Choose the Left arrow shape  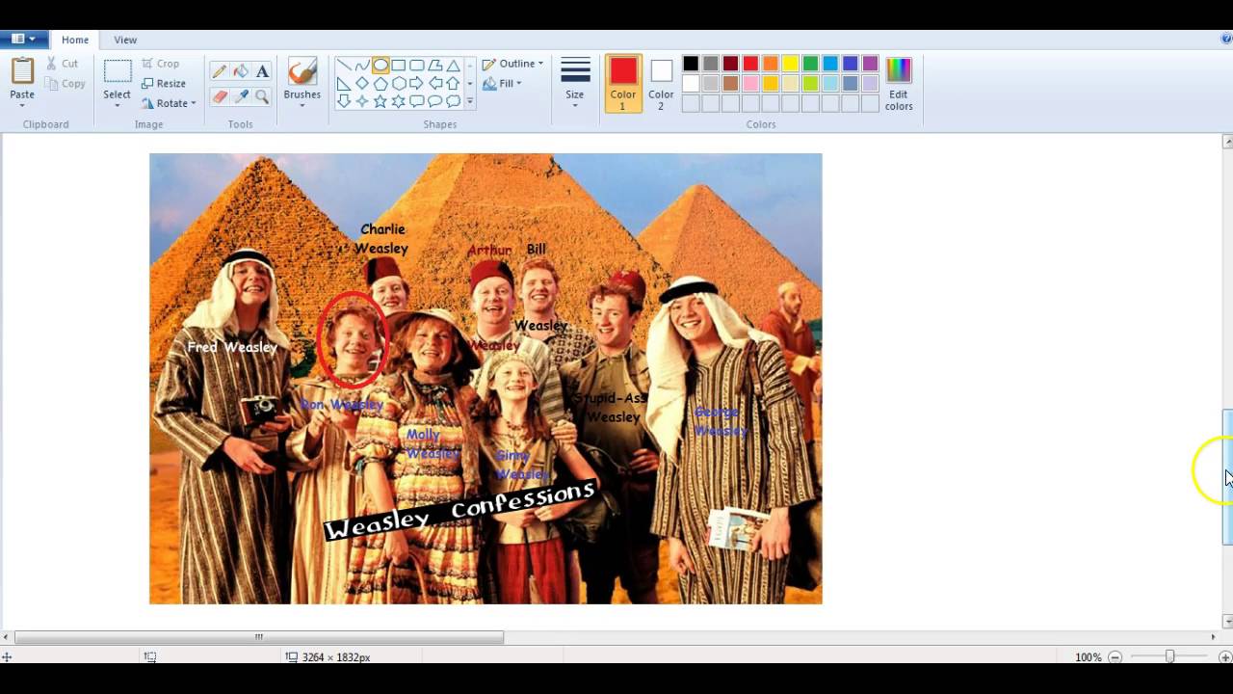pyautogui.click(x=435, y=84)
